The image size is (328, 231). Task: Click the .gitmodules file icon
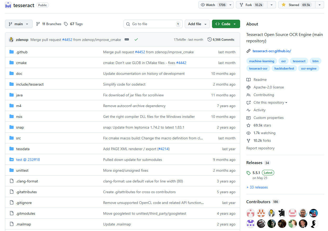[x=12, y=213]
